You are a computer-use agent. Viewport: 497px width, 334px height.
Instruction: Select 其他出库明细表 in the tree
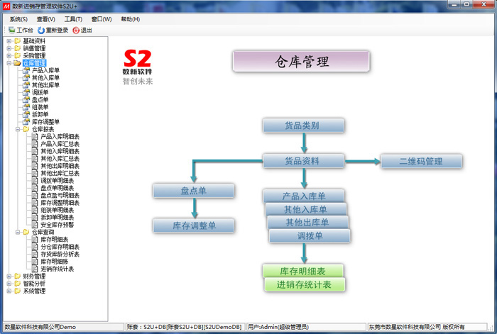click(x=60, y=166)
